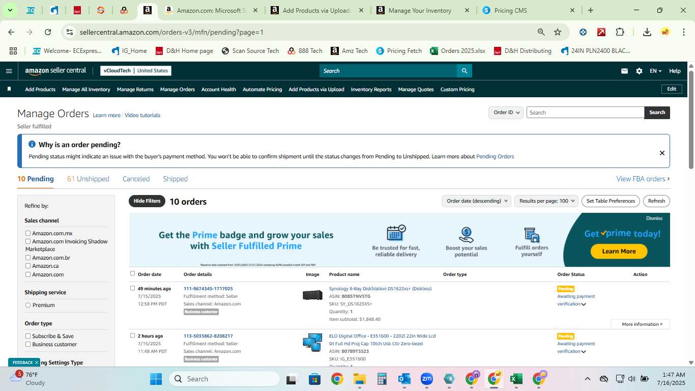
Task: Click the info icon in pending banner
Action: [32, 145]
